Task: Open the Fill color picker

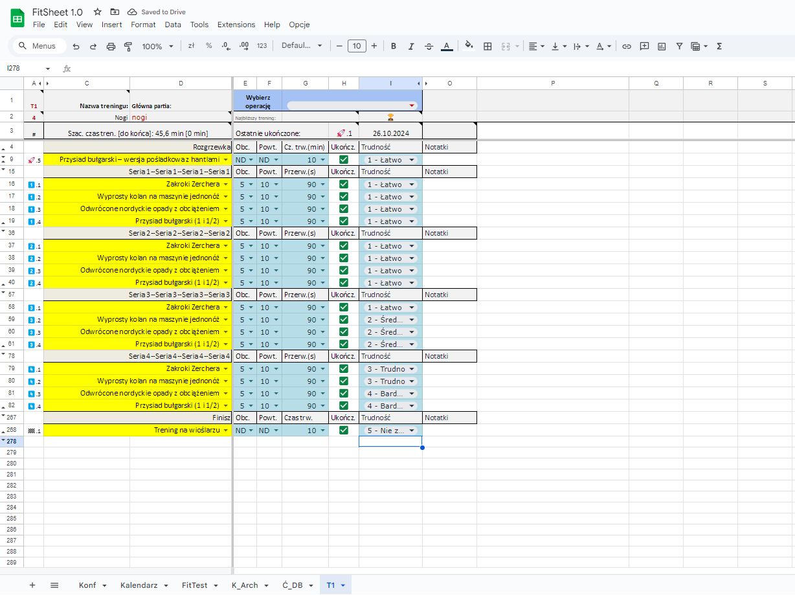Action: (469, 46)
